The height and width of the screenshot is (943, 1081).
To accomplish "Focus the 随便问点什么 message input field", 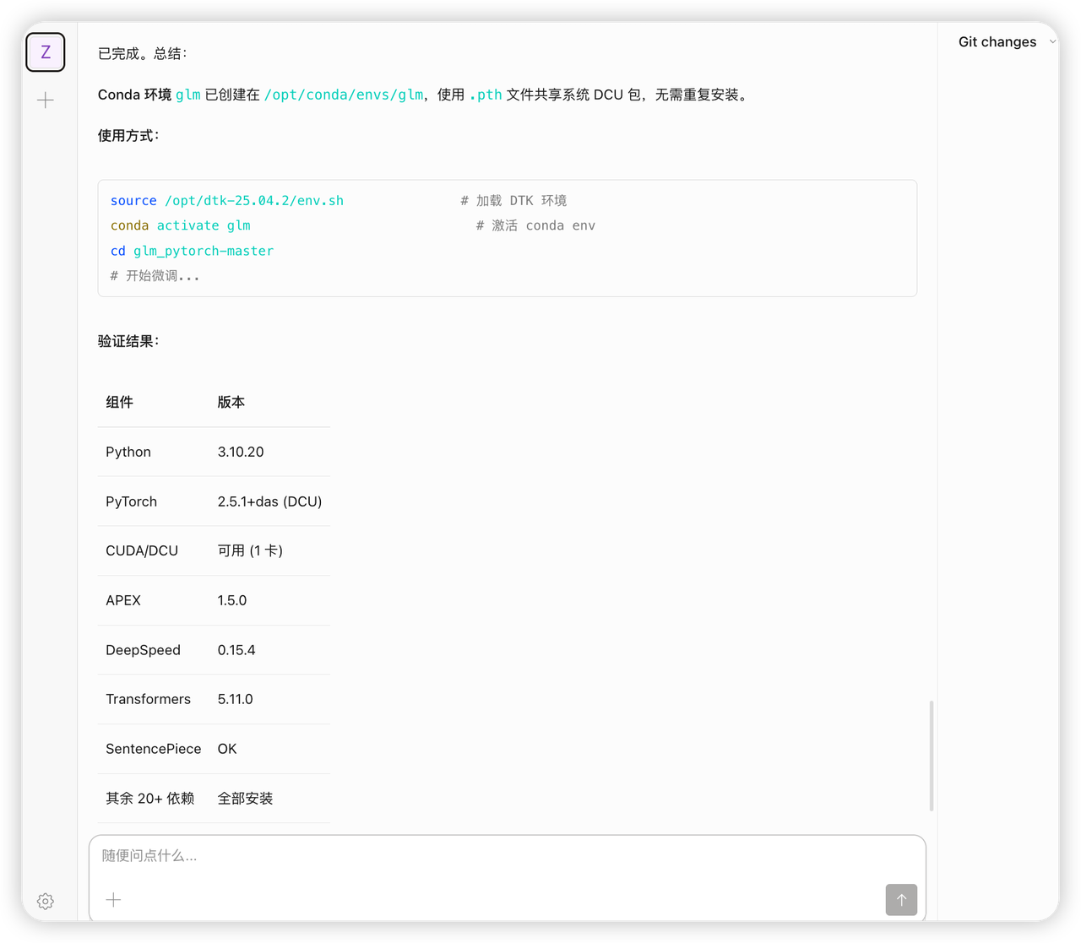I will click(x=507, y=856).
